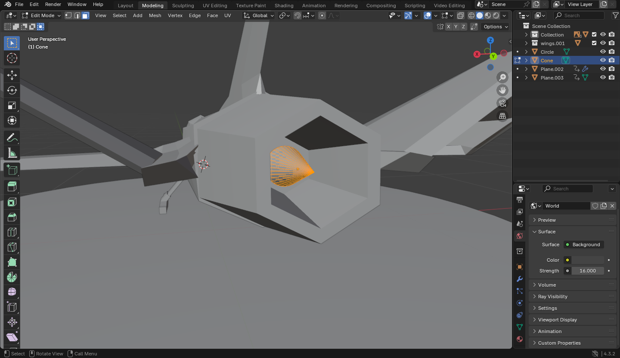Select the Knife tool
This screenshot has width=620, height=358.
click(12, 248)
